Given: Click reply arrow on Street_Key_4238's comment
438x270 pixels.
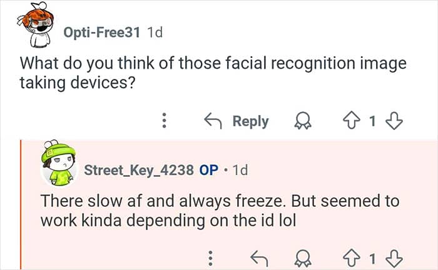Looking at the screenshot, I should click(x=258, y=257).
